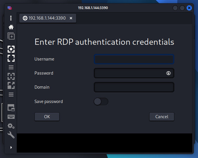The width and height of the screenshot is (198, 158).
Task: Open the scaling options list below scaled mode icon
Action: pyautogui.click(x=11, y=94)
